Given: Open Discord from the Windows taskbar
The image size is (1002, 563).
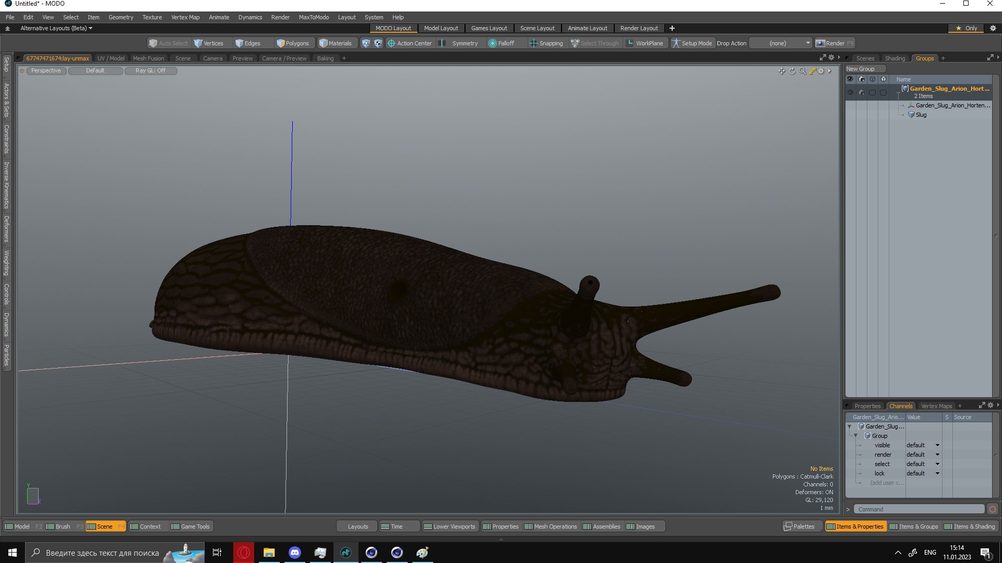Looking at the screenshot, I should coord(294,553).
